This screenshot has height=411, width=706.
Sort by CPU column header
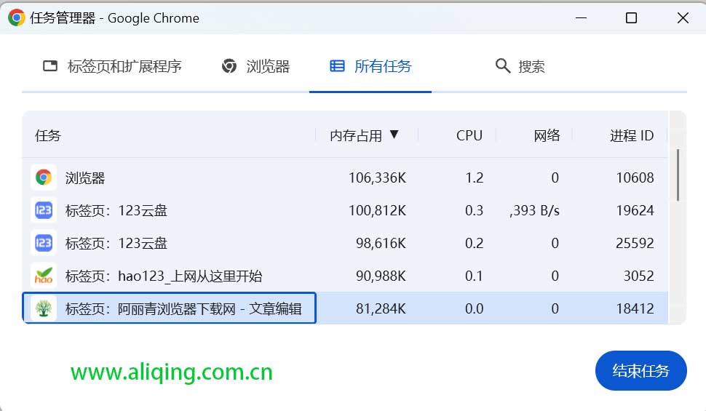tap(469, 135)
